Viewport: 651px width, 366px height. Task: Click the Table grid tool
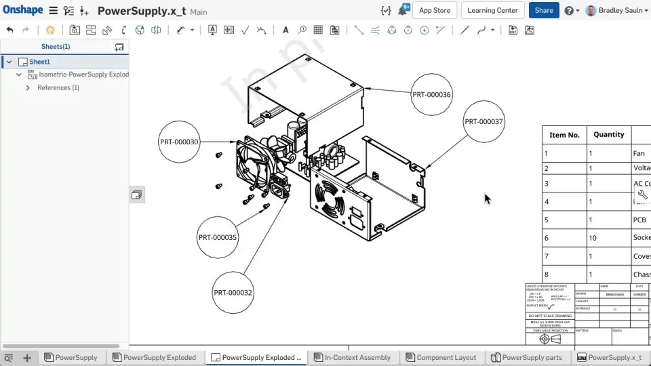point(318,30)
